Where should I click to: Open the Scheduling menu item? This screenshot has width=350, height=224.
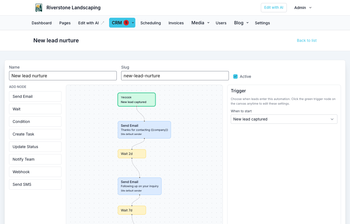click(x=151, y=23)
